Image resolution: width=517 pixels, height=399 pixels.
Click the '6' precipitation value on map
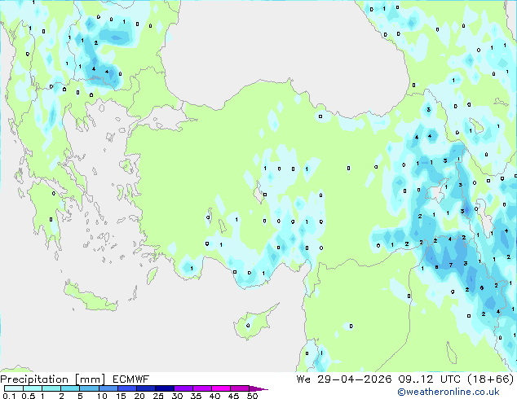click(x=482, y=288)
